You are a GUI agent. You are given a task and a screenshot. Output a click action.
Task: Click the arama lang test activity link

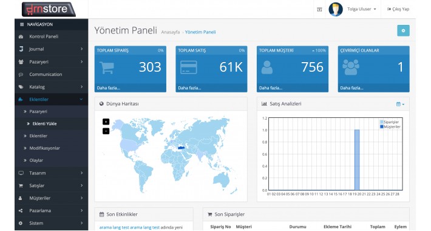[x=129, y=228]
